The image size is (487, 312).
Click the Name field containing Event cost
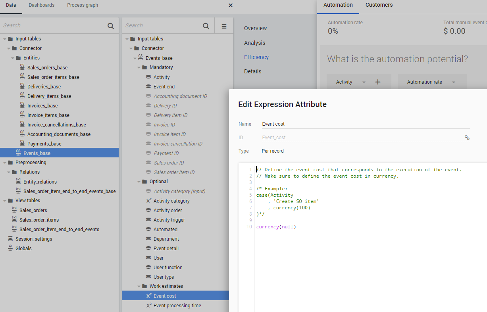click(365, 124)
